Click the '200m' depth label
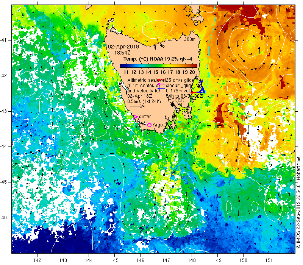The image size is (303, 265). (190, 39)
